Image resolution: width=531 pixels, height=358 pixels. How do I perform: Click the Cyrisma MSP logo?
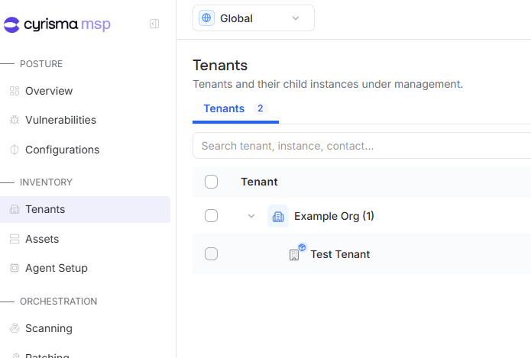coord(57,24)
